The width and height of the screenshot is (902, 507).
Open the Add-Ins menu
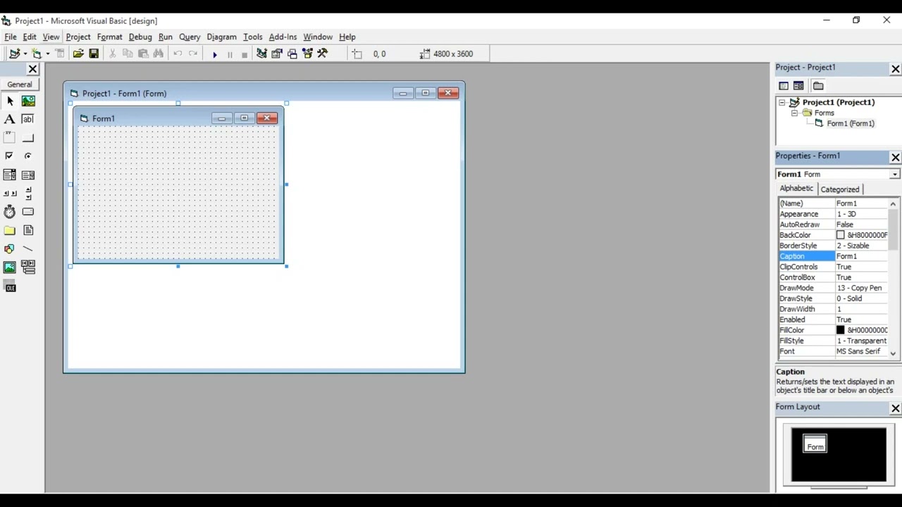tap(283, 37)
